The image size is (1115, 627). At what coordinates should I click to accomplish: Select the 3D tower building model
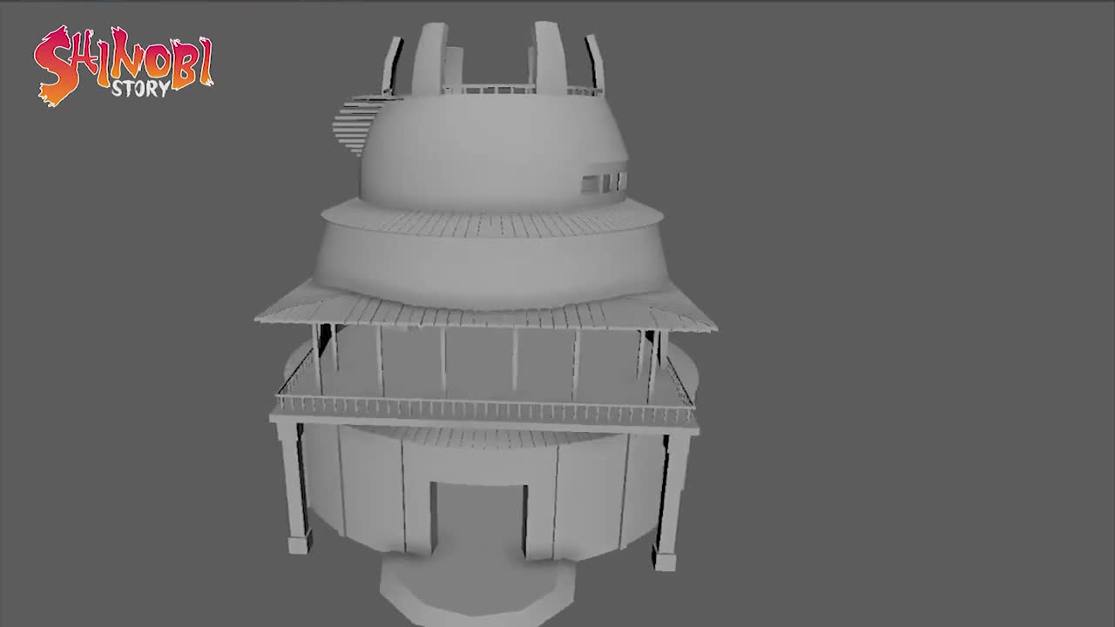coord(486,322)
